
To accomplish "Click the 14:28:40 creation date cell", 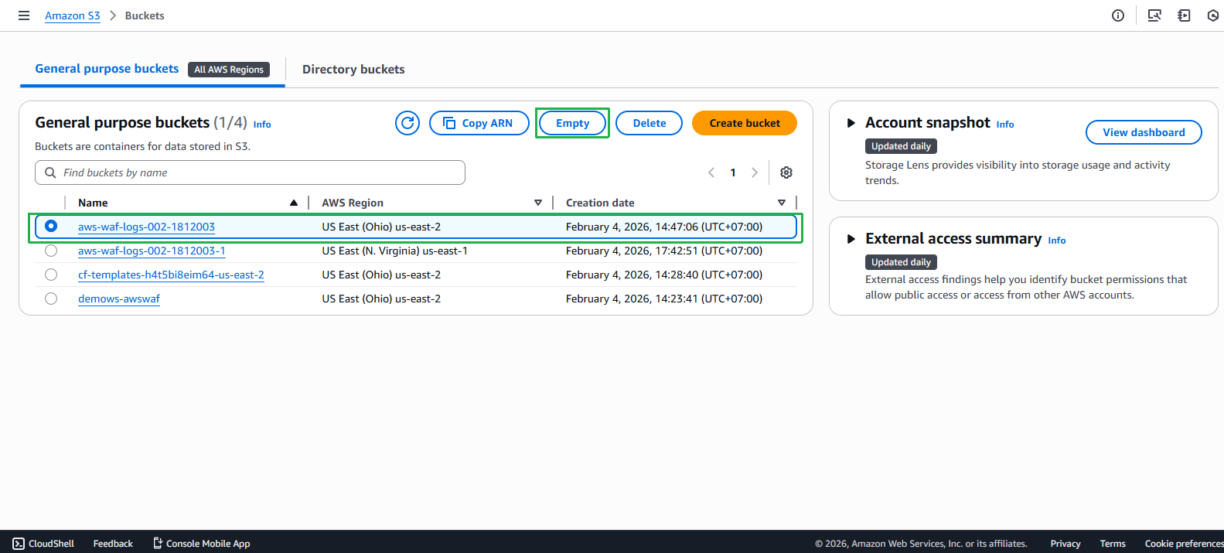I will point(664,275).
